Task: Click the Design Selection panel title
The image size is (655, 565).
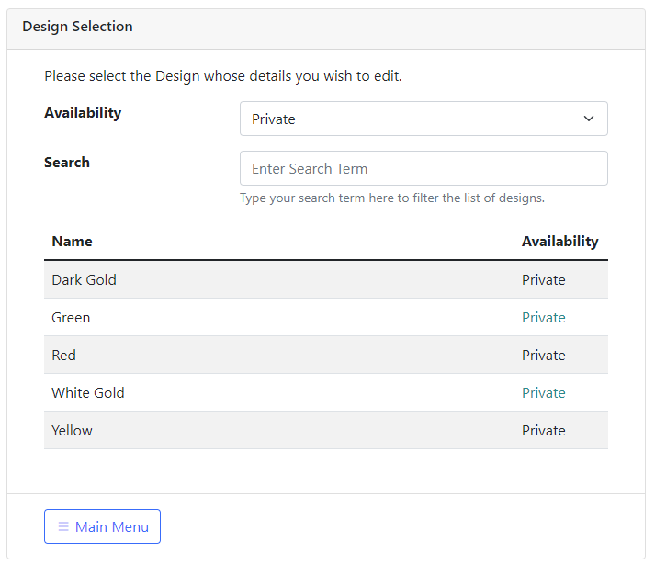Action: pos(77,27)
